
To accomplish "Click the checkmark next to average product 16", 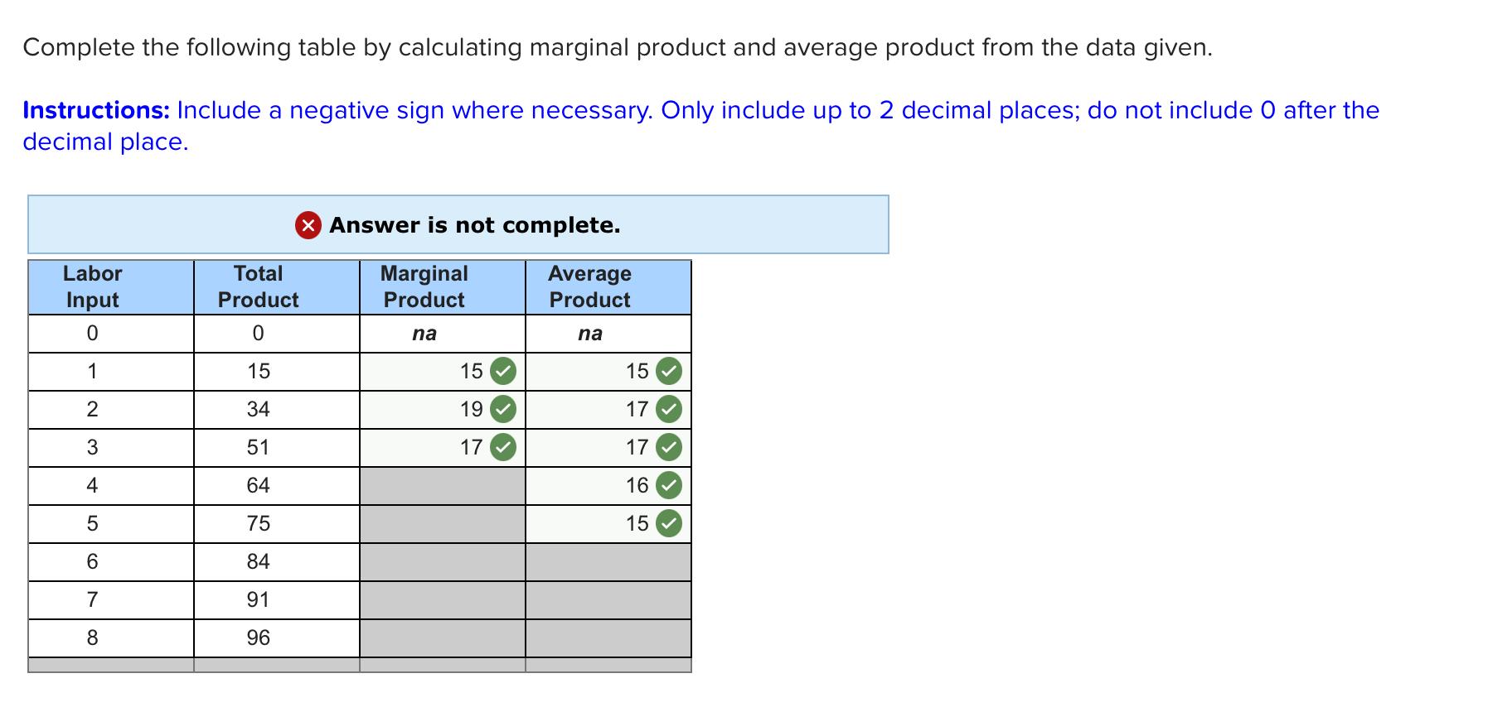I will [x=667, y=485].
